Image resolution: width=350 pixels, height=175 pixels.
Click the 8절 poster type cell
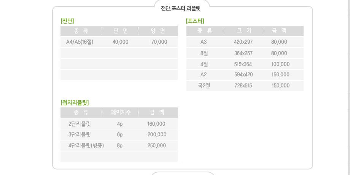click(204, 53)
